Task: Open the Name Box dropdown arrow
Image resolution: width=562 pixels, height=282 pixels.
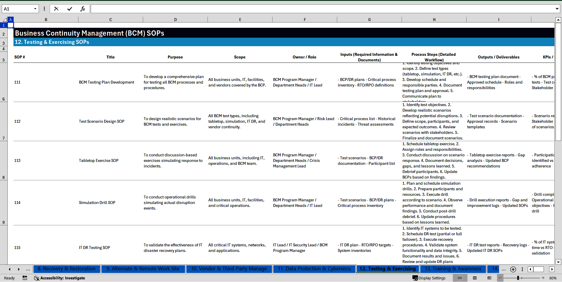Action: click(35, 9)
